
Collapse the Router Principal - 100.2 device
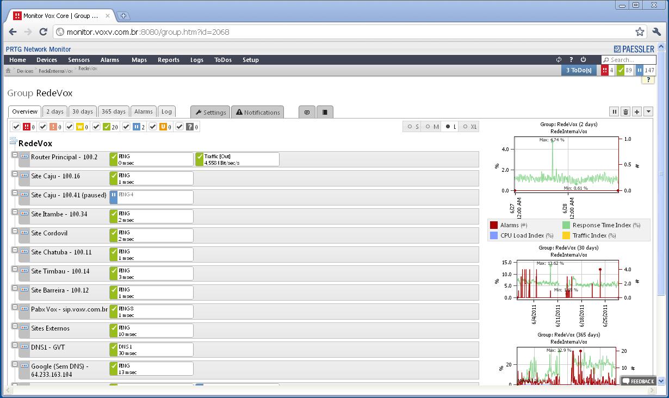tap(15, 156)
